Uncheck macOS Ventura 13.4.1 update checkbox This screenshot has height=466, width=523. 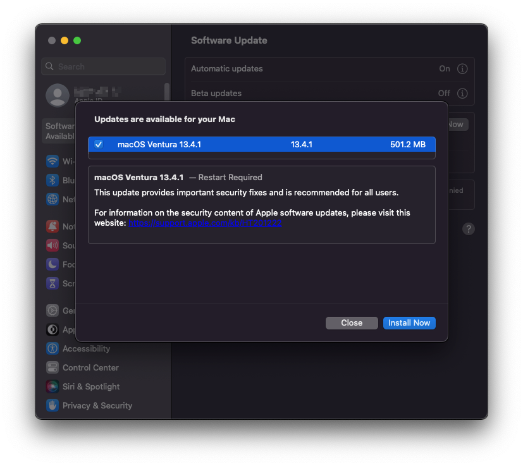99,144
